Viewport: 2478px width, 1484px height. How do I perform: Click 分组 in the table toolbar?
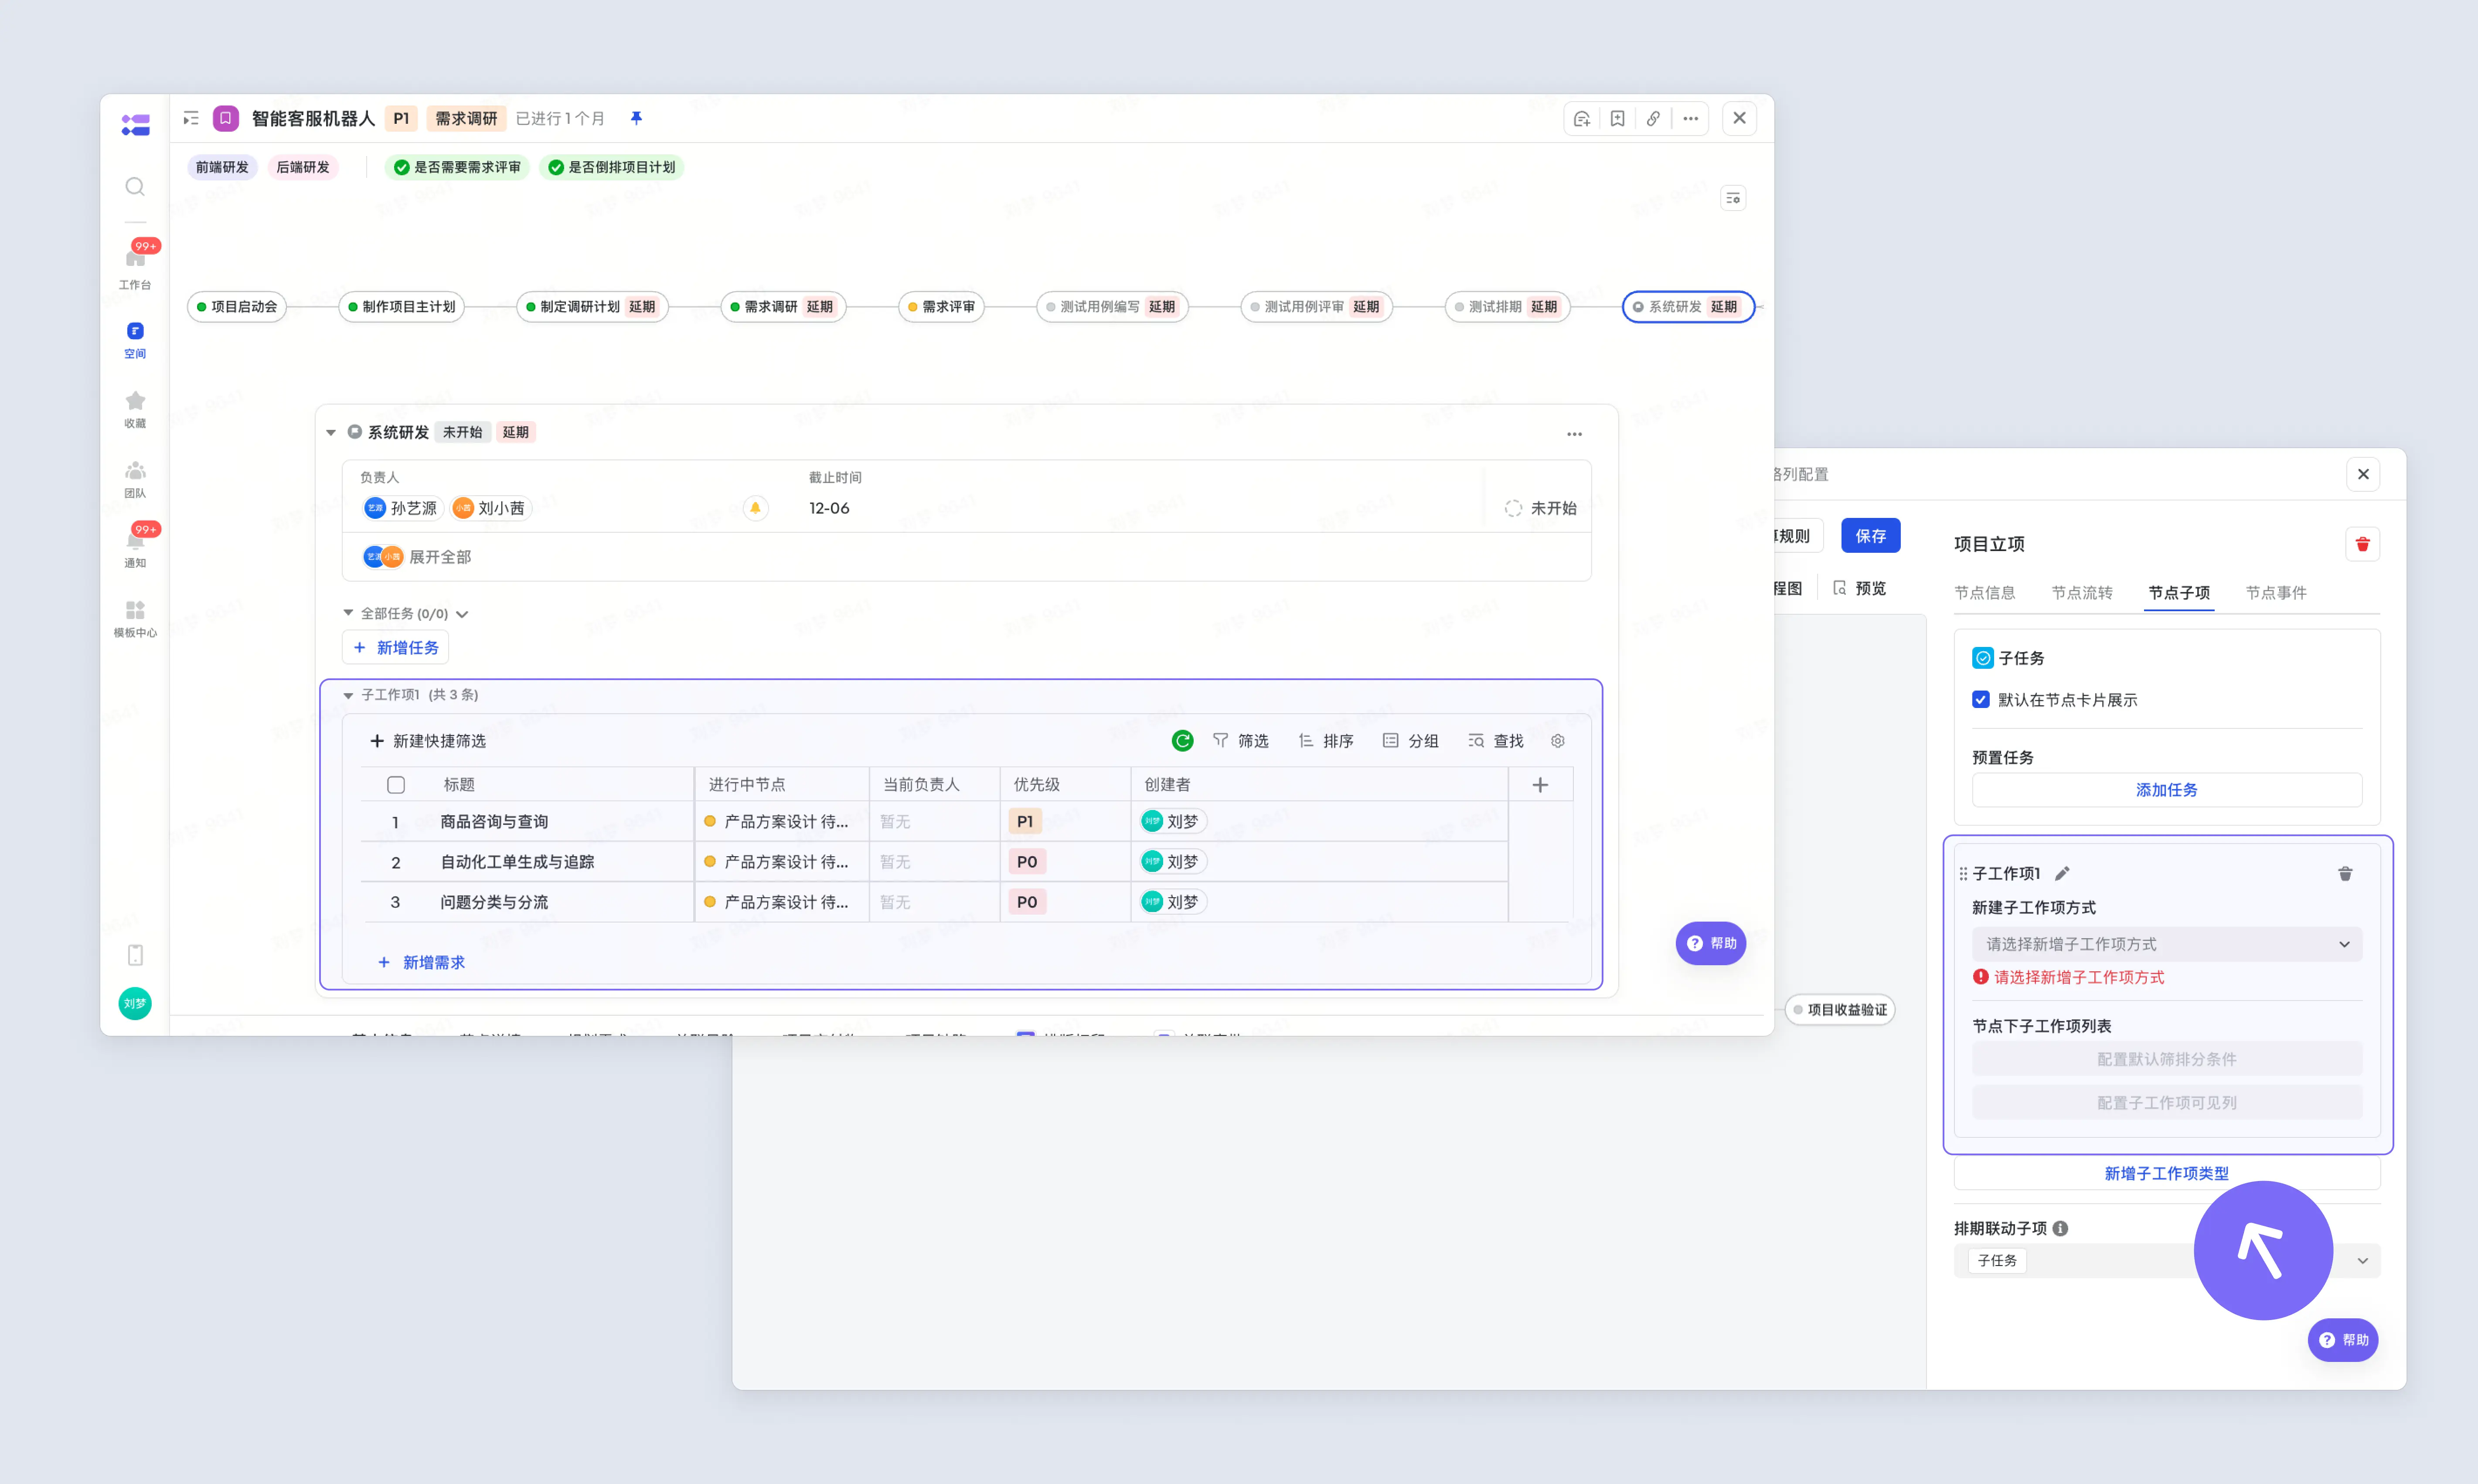(1411, 741)
